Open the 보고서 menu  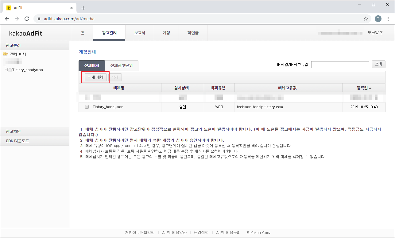[140, 33]
